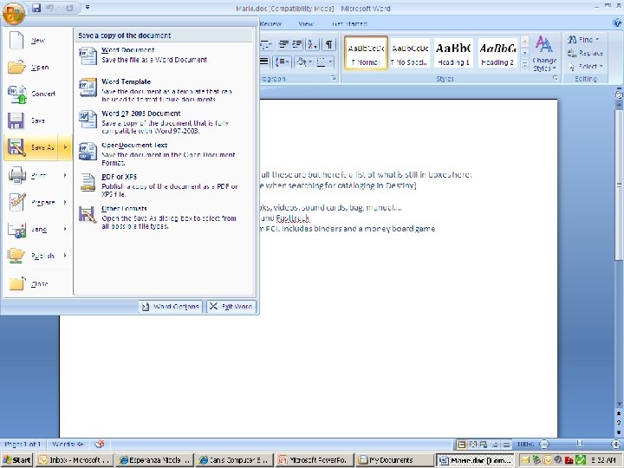
Task: Click the Send envelope icon
Action: coord(16,229)
